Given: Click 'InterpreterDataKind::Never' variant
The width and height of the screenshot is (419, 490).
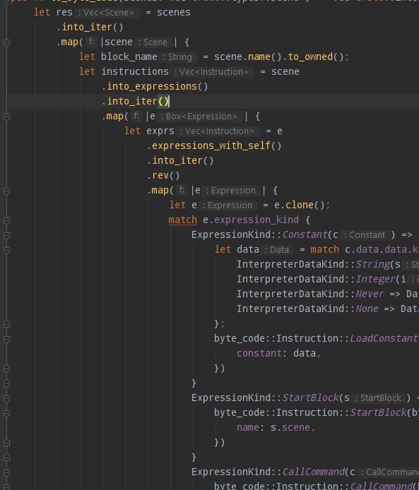Looking at the screenshot, I should click(310, 294).
